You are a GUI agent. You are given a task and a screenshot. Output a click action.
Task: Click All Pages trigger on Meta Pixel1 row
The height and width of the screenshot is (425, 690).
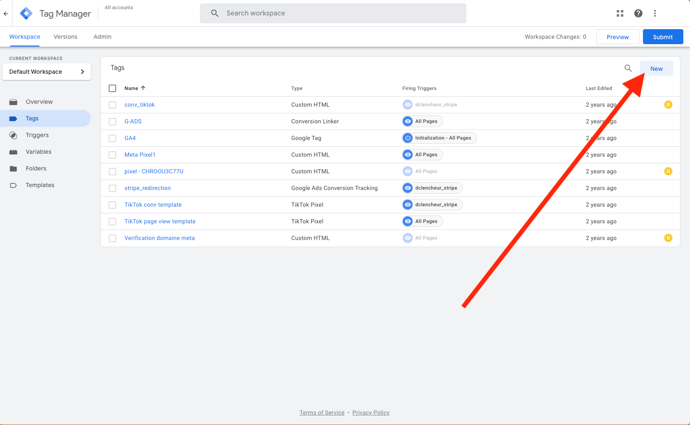tap(422, 155)
